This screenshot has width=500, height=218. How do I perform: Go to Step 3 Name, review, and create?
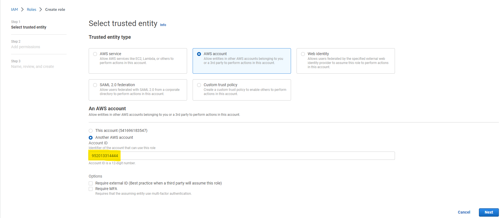click(32, 66)
